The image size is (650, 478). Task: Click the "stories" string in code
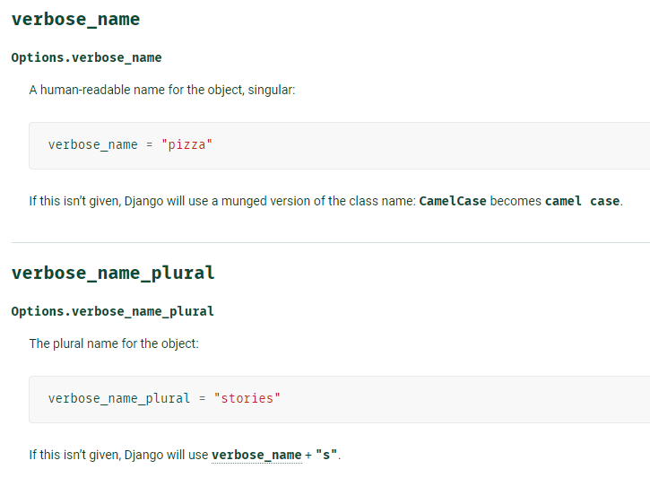click(x=247, y=398)
